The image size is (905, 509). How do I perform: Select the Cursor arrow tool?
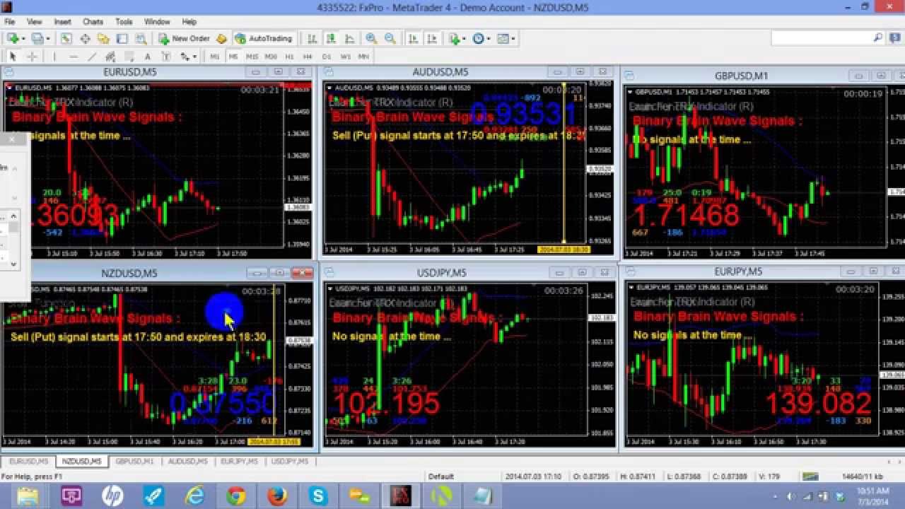[x=13, y=57]
